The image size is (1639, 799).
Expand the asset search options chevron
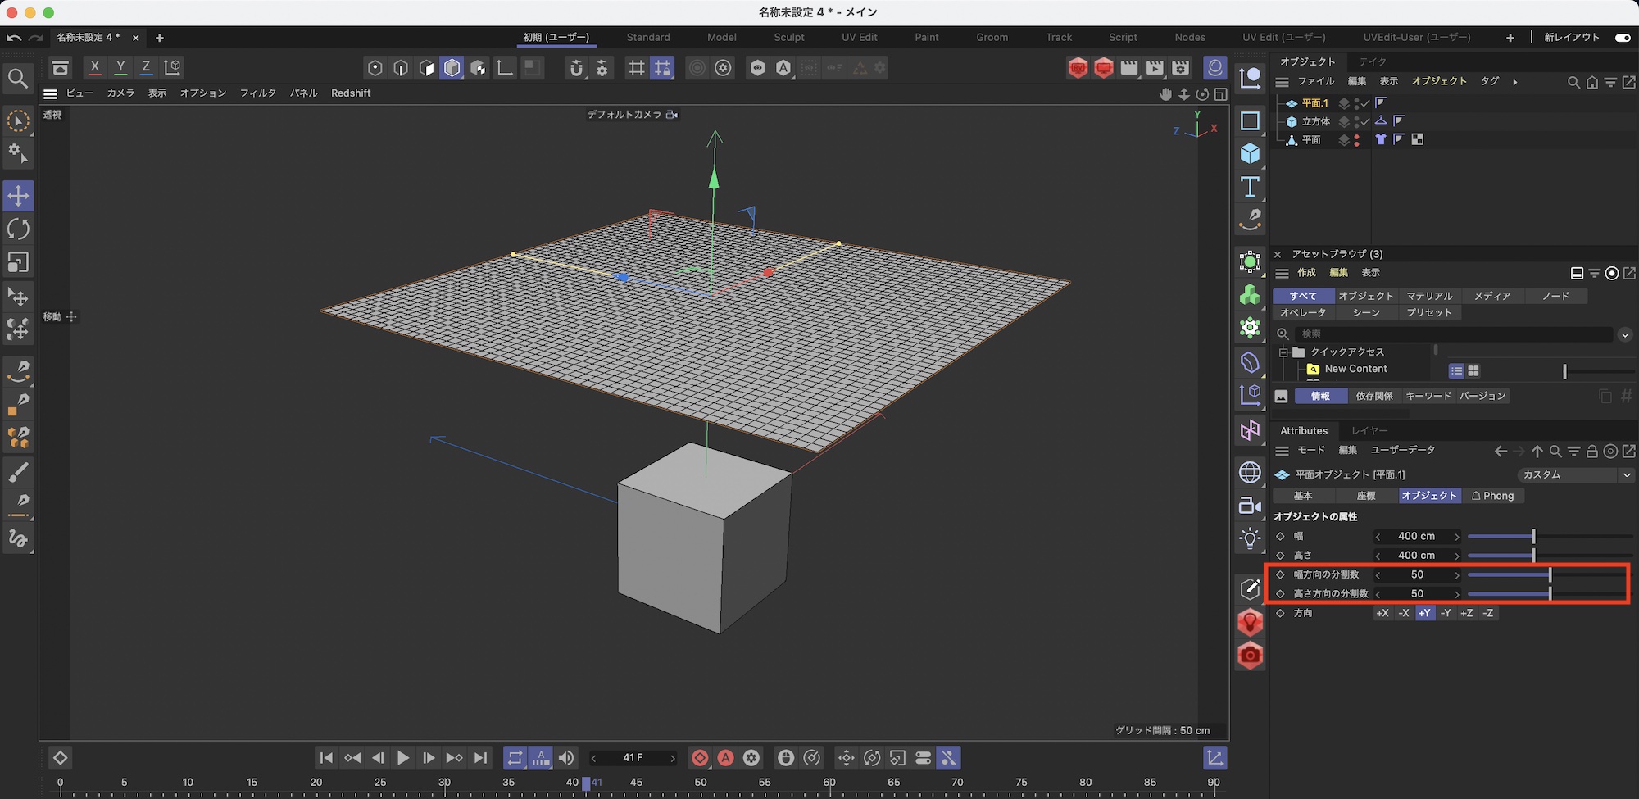[1624, 334]
